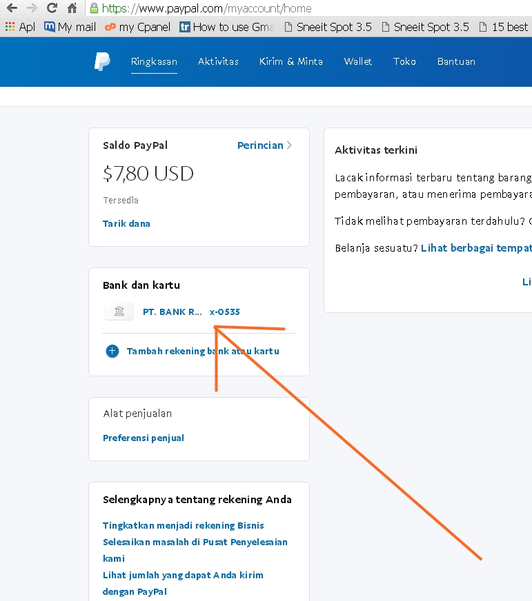Expand Perincian balance details chevron
The width and height of the screenshot is (532, 601).
289,145
